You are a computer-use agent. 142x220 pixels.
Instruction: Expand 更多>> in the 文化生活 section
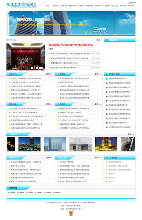coord(49,74)
